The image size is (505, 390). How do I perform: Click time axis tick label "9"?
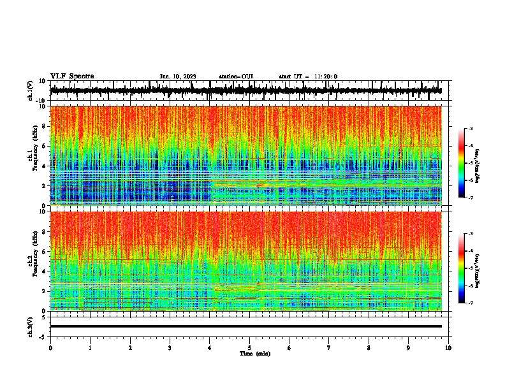[408, 348]
